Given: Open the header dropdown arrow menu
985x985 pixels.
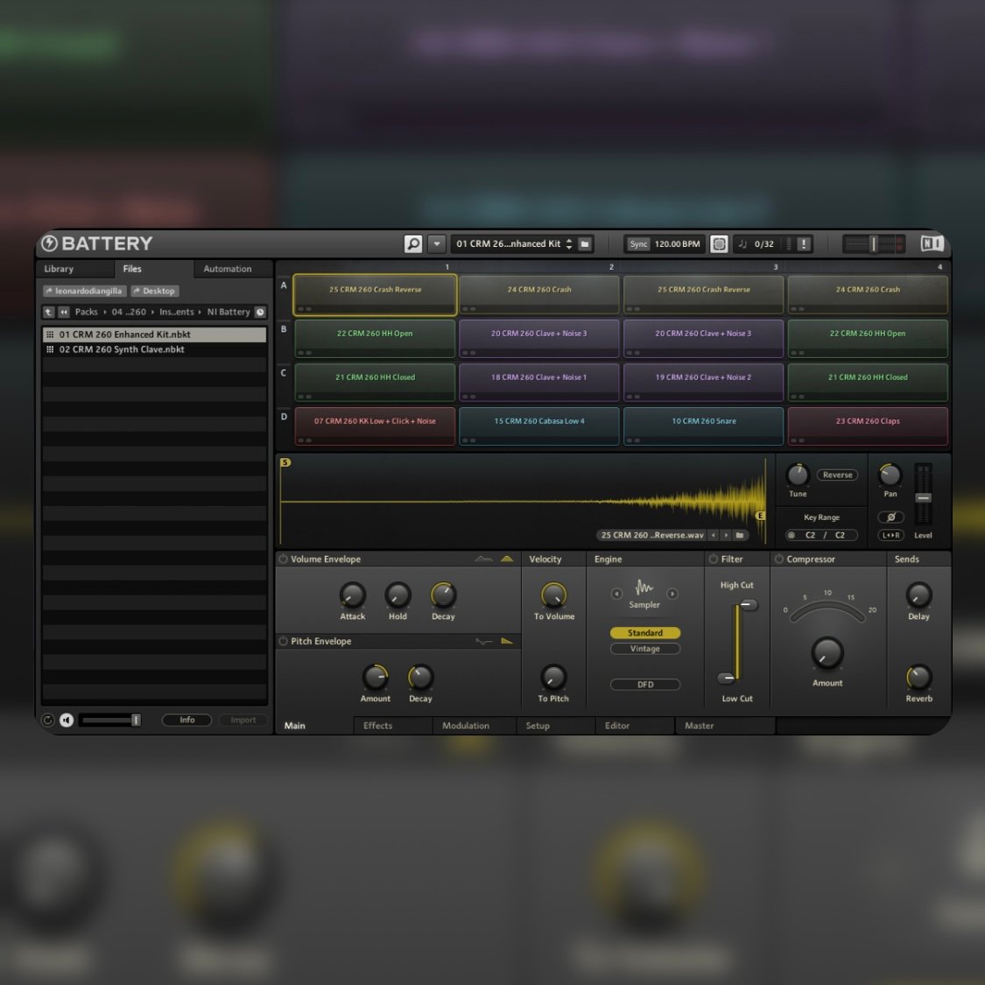Looking at the screenshot, I should coord(437,243).
